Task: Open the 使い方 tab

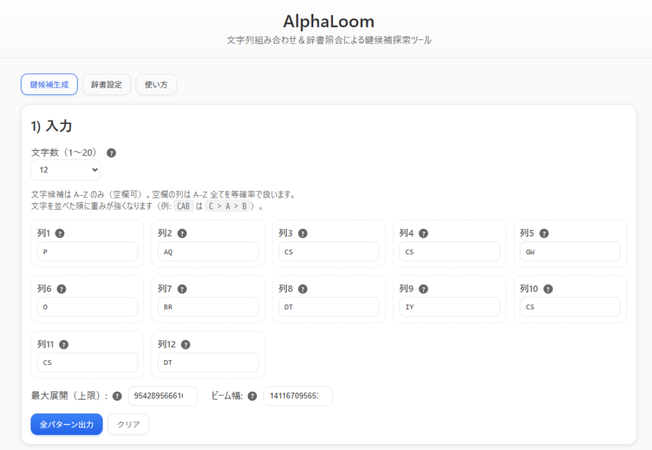Action: 156,85
